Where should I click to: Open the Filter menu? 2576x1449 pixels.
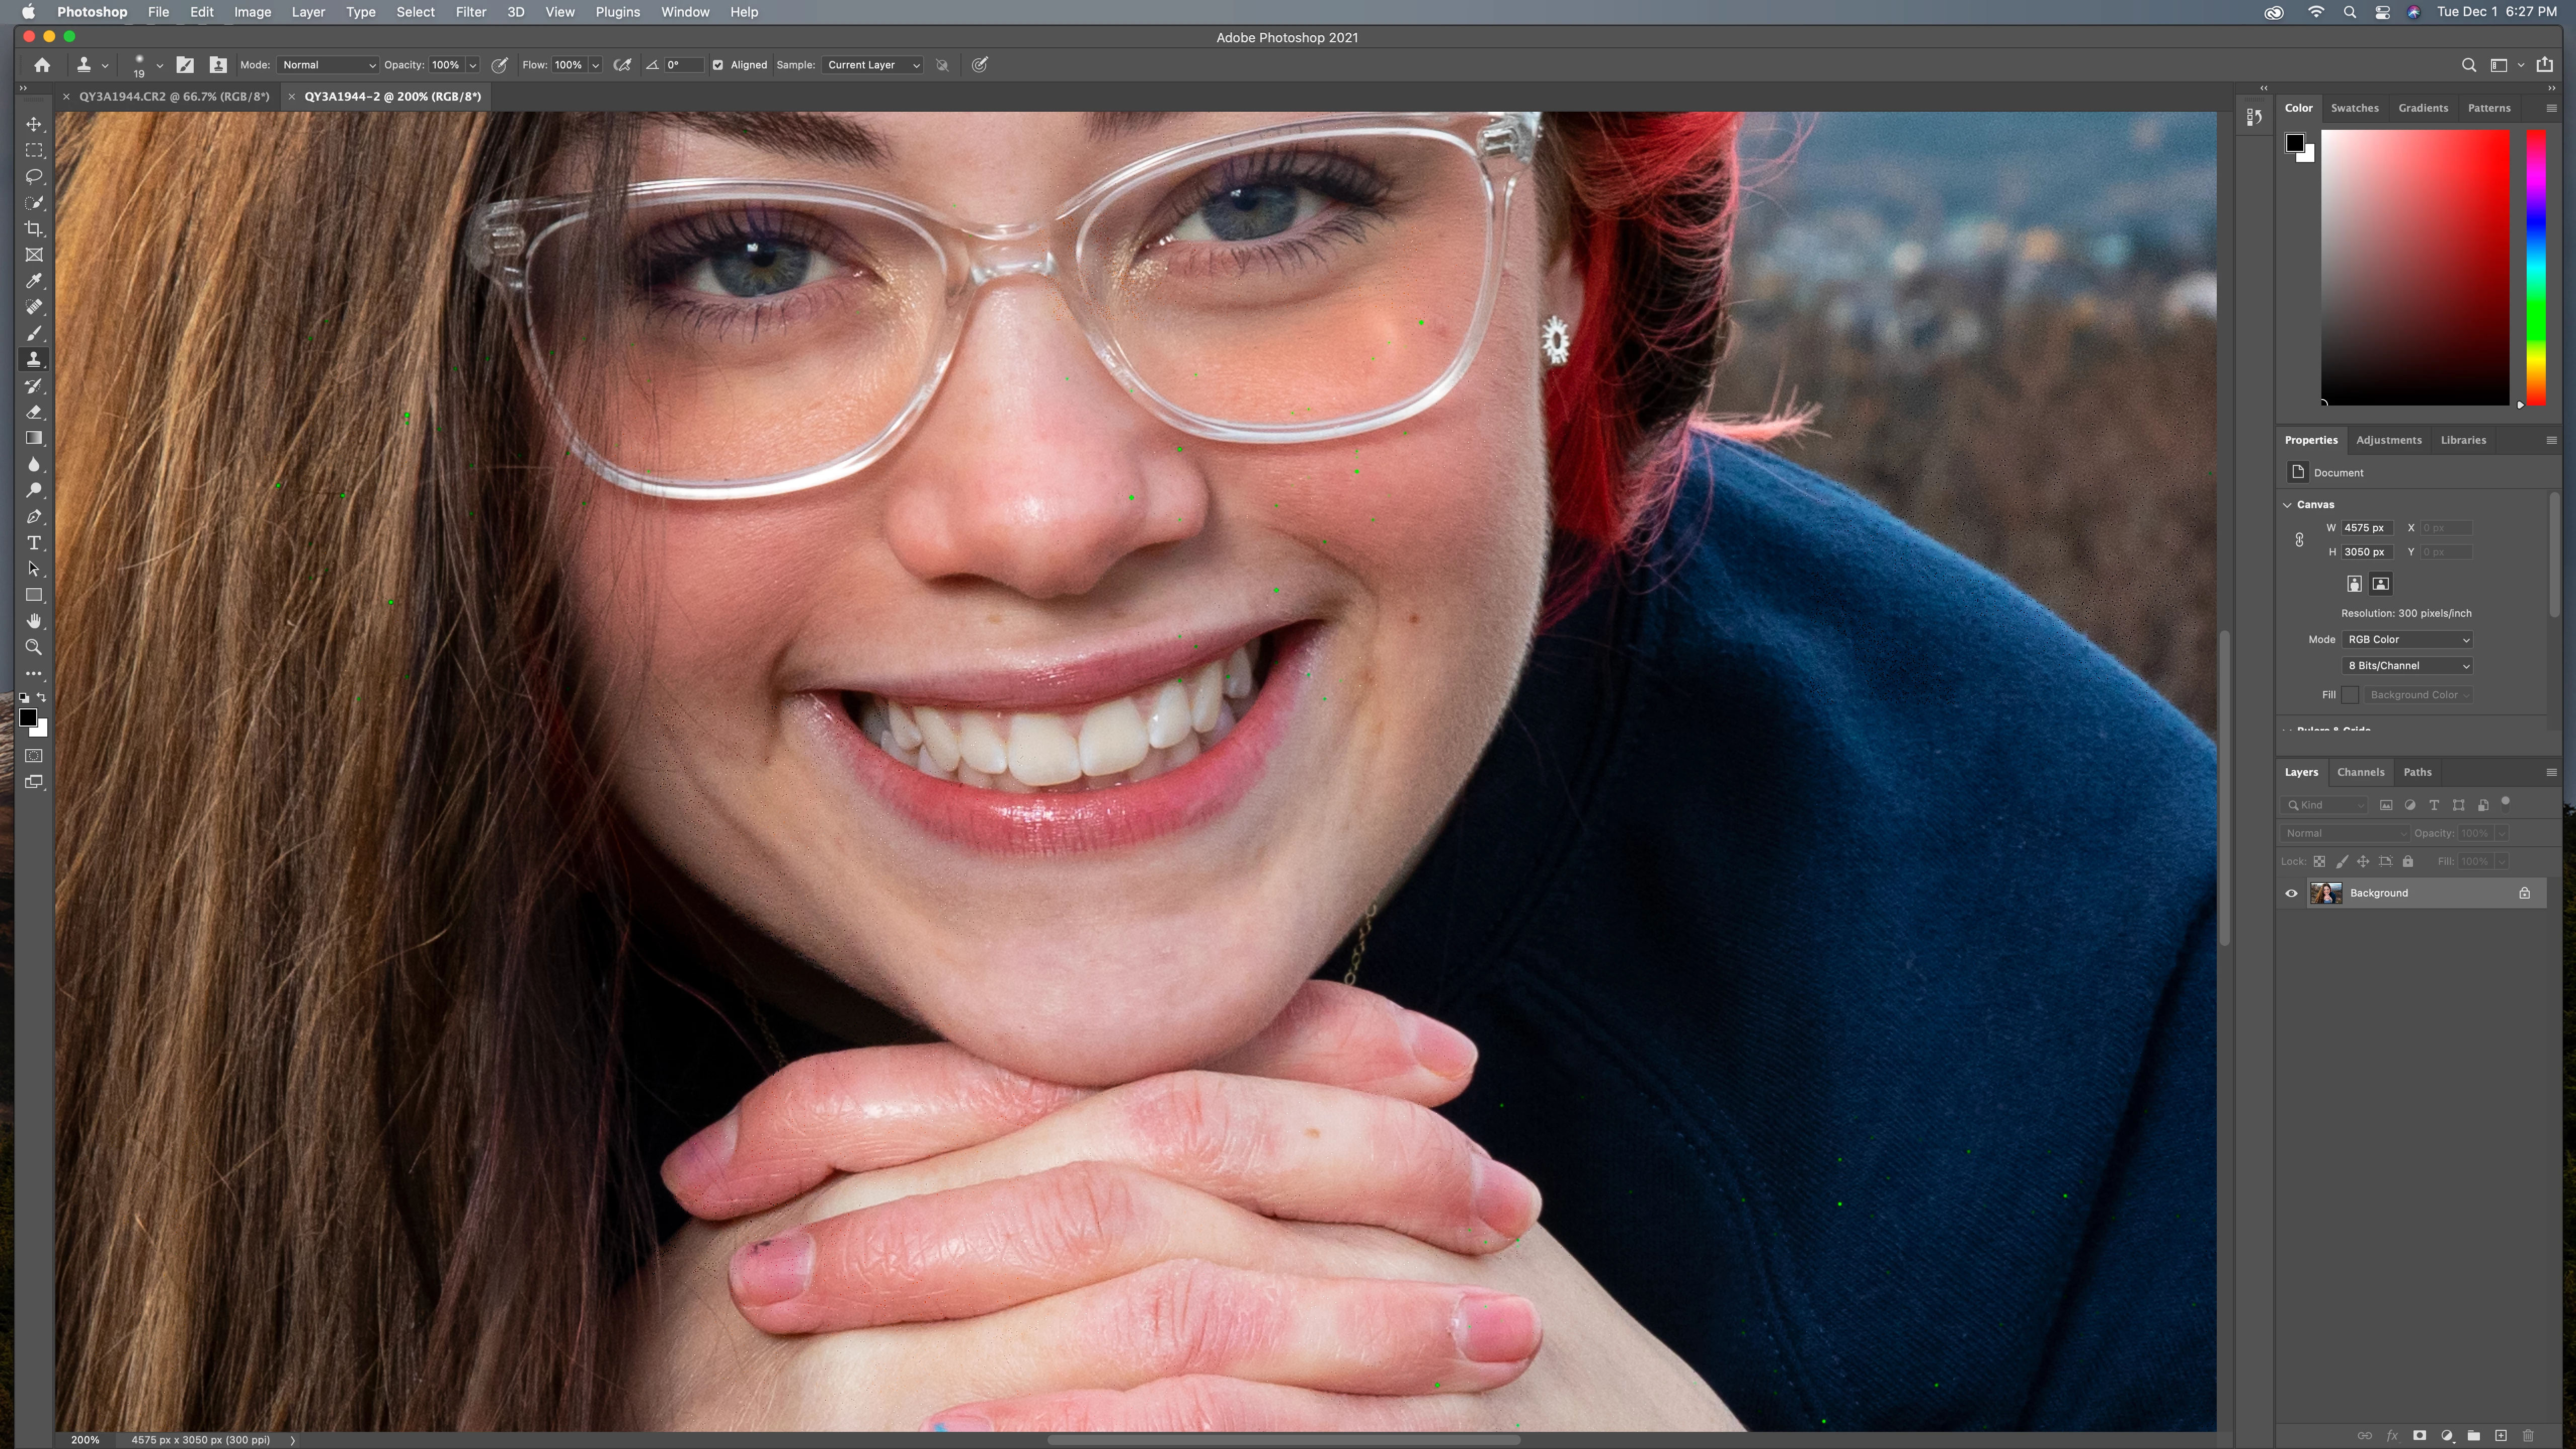pos(470,12)
